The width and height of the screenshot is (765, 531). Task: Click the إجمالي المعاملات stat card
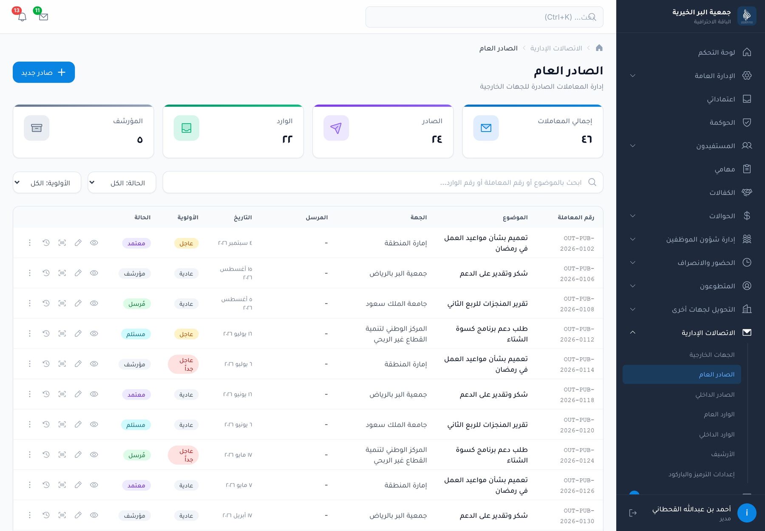click(533, 131)
